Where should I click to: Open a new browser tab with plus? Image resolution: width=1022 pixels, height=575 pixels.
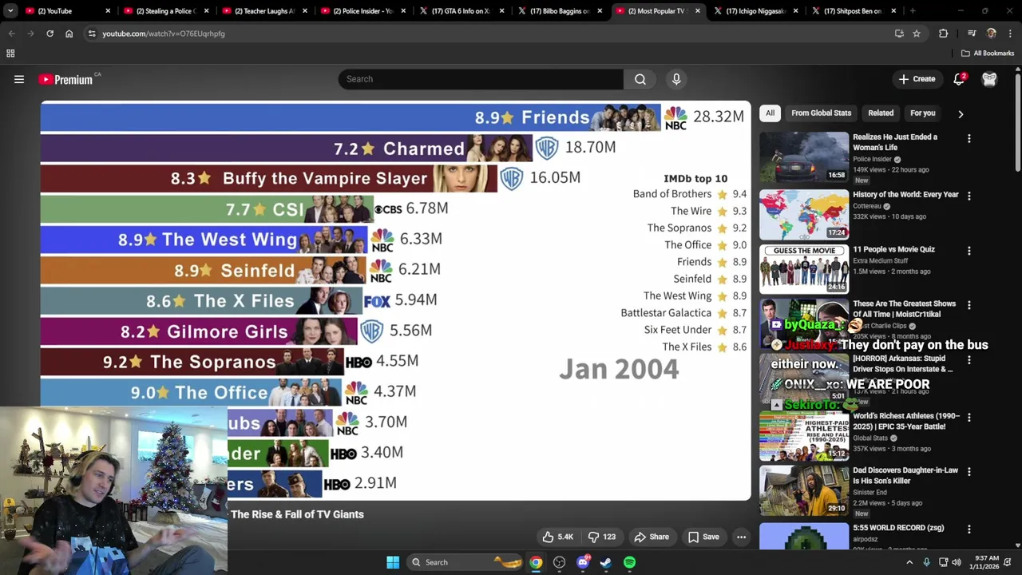click(913, 11)
